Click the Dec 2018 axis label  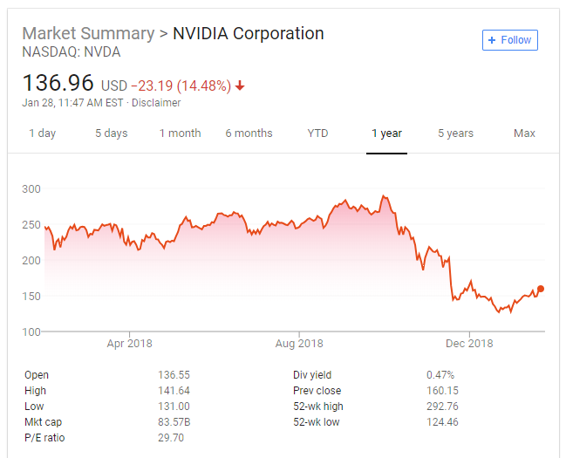pyautogui.click(x=468, y=343)
